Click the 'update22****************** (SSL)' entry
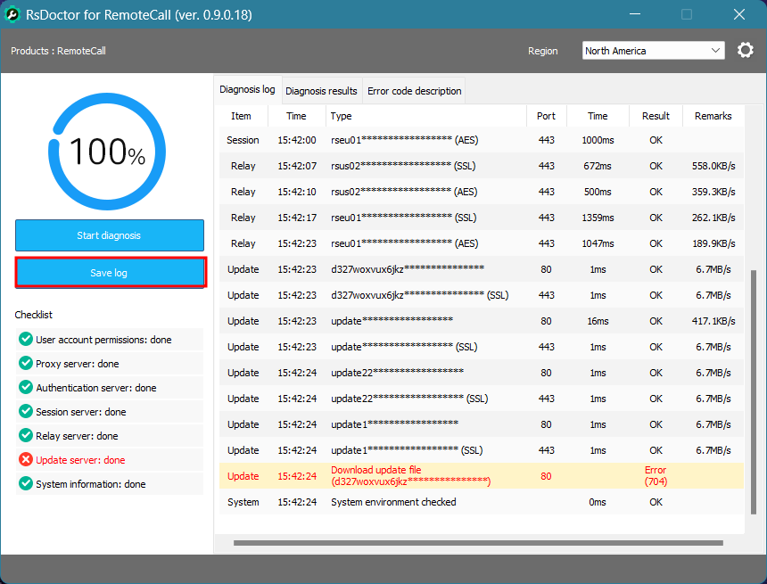Image resolution: width=767 pixels, height=584 pixels. tap(409, 399)
